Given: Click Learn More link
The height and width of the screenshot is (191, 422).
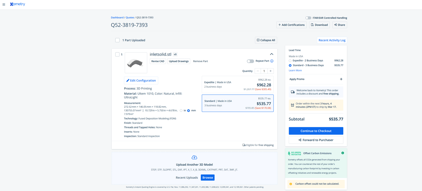Looking at the screenshot, I should pos(295,70).
